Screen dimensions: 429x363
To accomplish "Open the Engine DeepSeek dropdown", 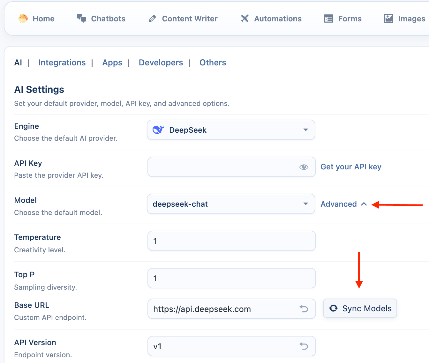I will tap(231, 130).
